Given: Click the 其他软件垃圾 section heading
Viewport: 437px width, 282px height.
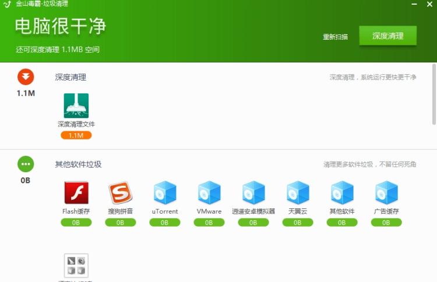Looking at the screenshot, I should (x=78, y=164).
